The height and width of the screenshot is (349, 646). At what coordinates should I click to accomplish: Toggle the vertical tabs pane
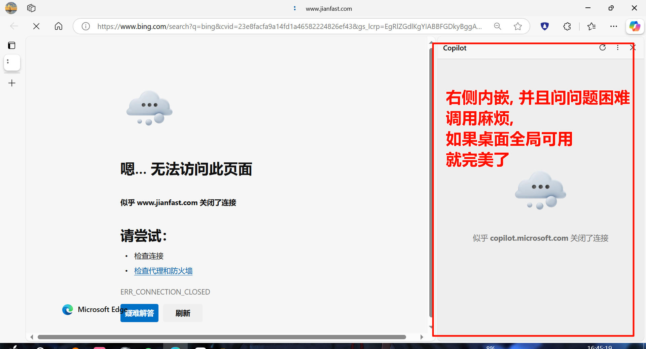pyautogui.click(x=12, y=45)
